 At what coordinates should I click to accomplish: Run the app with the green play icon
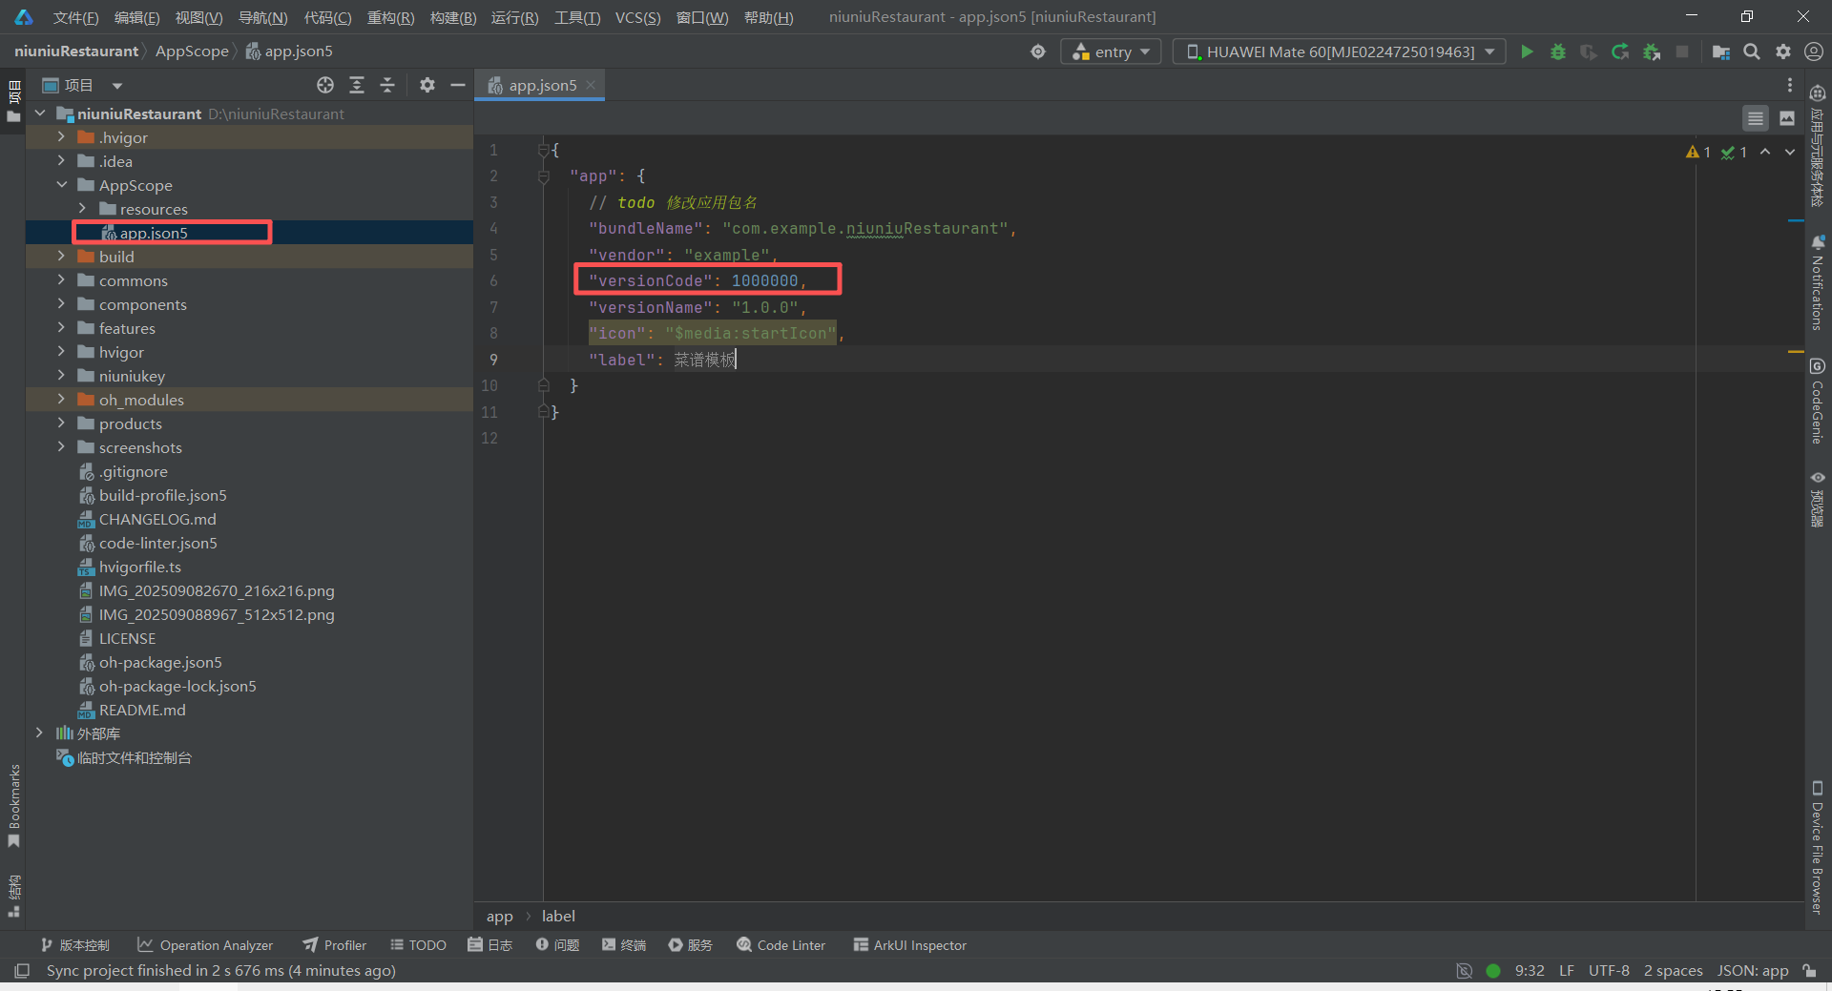tap(1527, 52)
